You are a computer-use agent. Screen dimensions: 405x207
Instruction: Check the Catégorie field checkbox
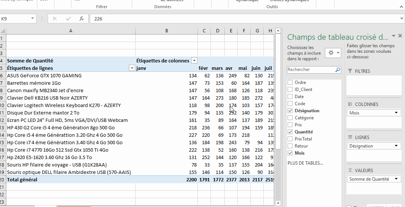290,117
